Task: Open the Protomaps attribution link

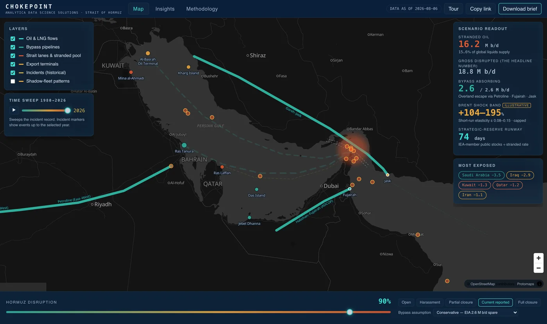Action: [x=526, y=284]
